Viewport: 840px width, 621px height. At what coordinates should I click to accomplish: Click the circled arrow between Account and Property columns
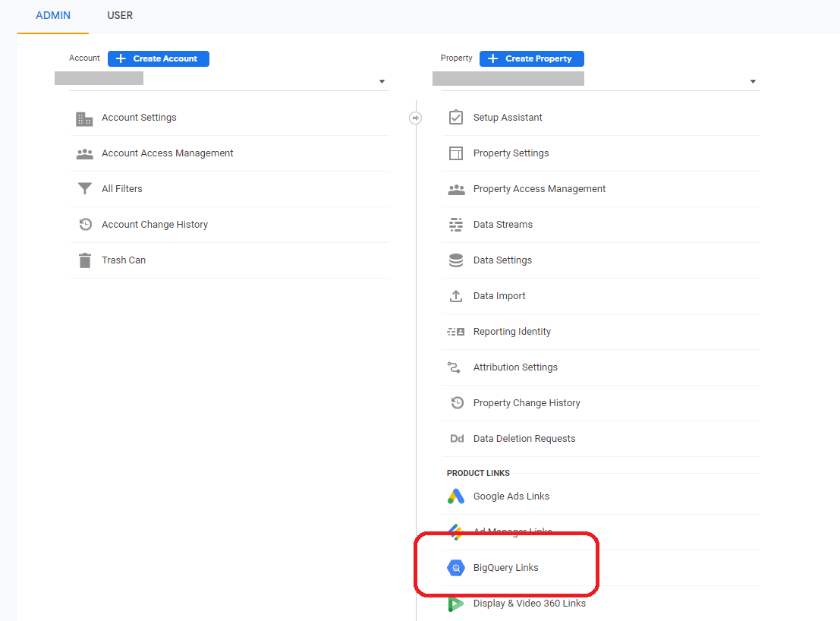(415, 118)
